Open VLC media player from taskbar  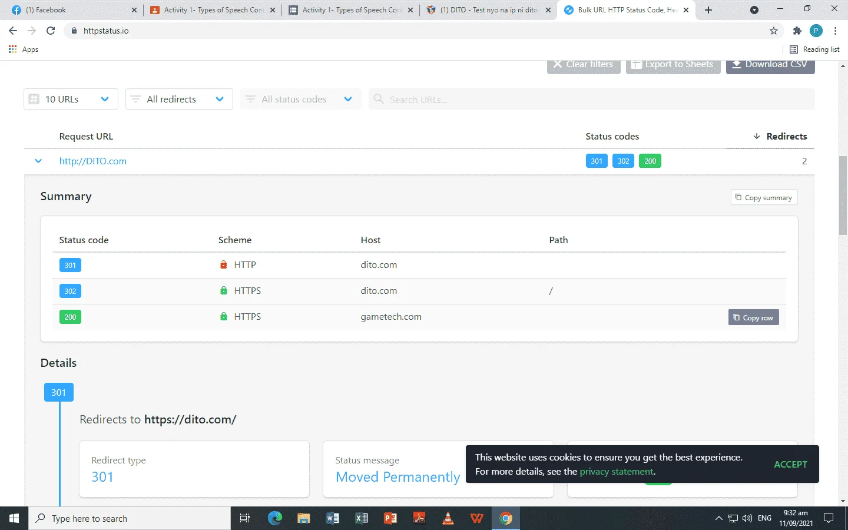coord(448,518)
